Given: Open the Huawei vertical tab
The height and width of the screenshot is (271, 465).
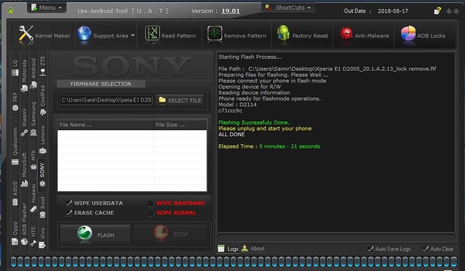Looking at the screenshot, I should (x=33, y=198).
